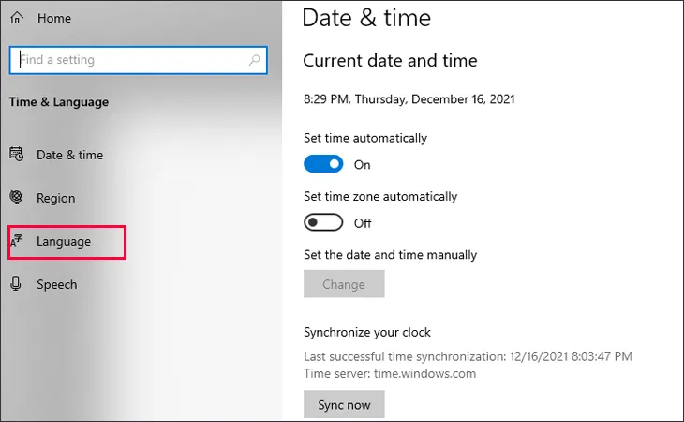Turn off Set time automatically switch
Viewport: 684px width, 422px height.
tap(324, 164)
